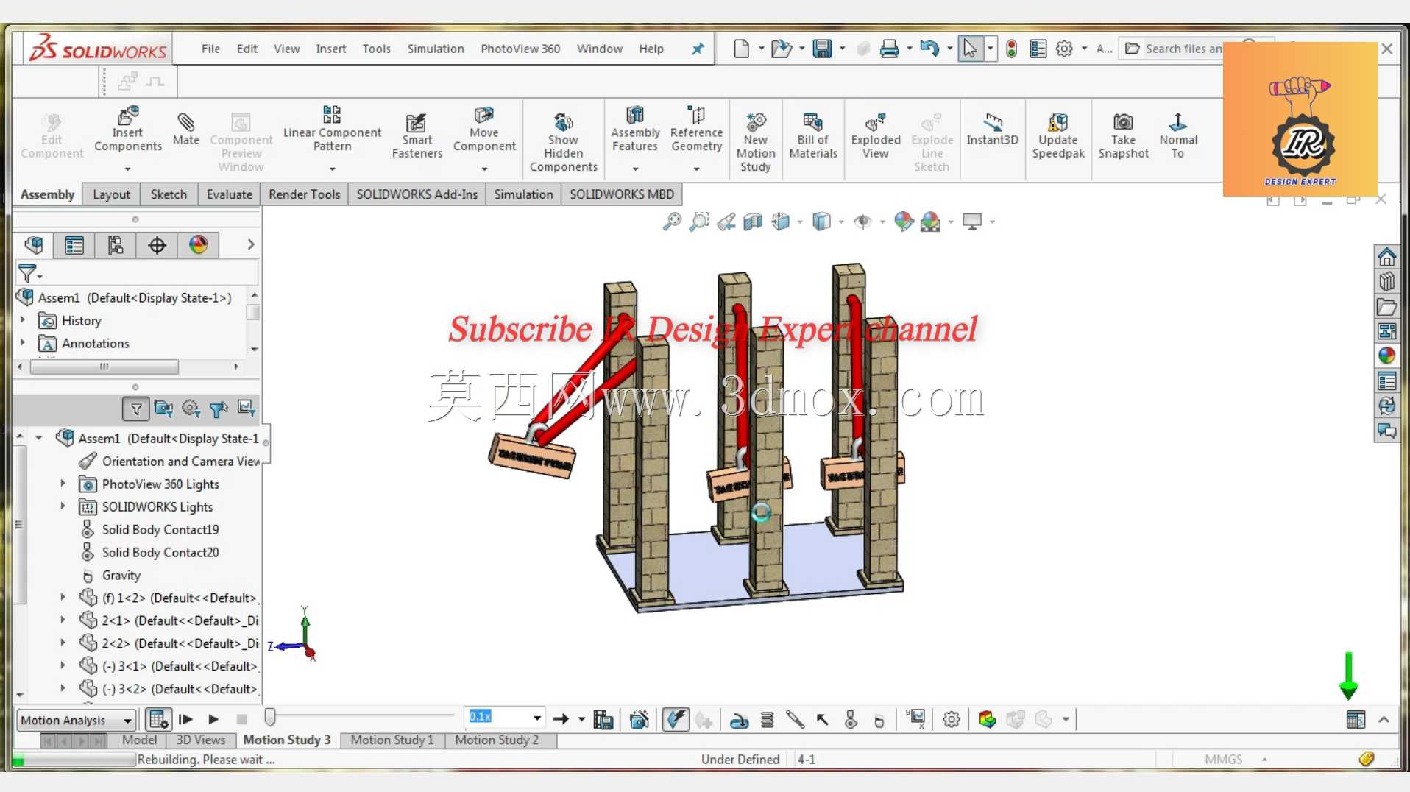1410x792 pixels.
Task: Toggle the Select cursor tool
Action: tap(970, 49)
